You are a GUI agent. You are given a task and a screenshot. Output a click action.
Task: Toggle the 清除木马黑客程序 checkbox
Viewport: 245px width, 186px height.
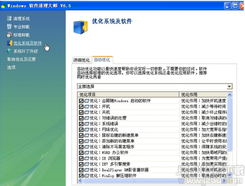81,147
